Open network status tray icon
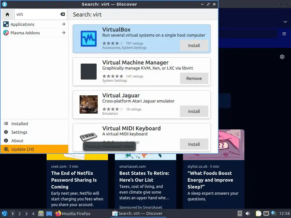Viewport: 291px width, 218px height. 266,213
